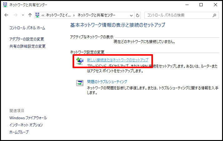Viewport: 223px width, 141px height.
Task: Go to コントロール パネル ホーム
Action: coord(27,28)
